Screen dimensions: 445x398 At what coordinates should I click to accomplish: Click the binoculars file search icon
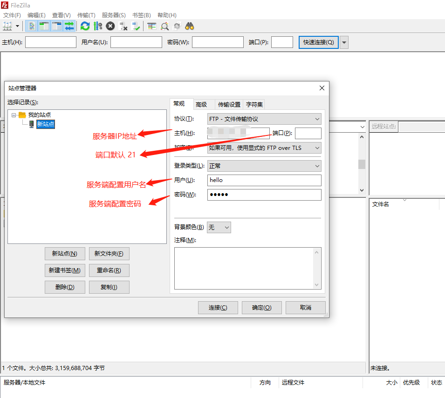[x=190, y=27]
